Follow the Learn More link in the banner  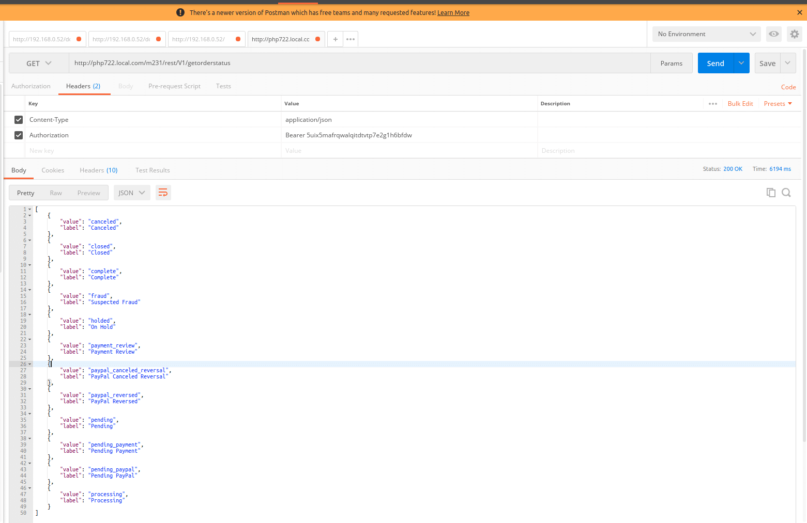pyautogui.click(x=453, y=12)
